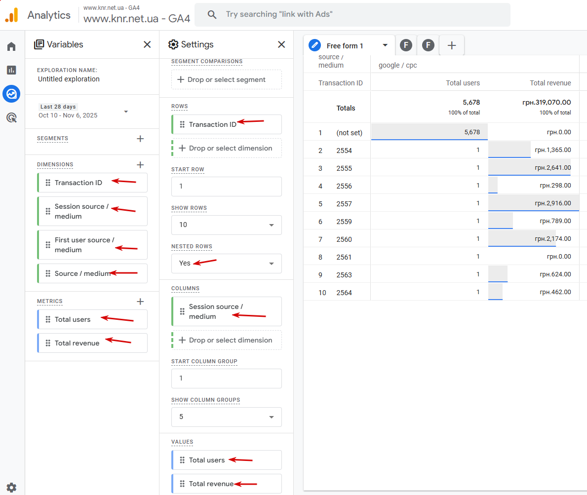Viewport: 587px width, 495px height.
Task: Open the Home icon in left sidebar
Action: pyautogui.click(x=11, y=46)
